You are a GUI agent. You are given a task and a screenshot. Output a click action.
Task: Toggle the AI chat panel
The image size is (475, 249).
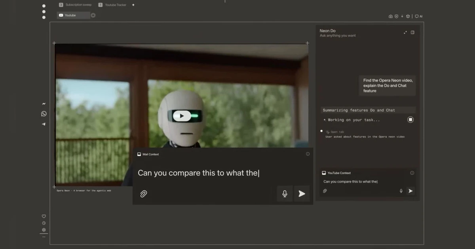pyautogui.click(x=419, y=17)
